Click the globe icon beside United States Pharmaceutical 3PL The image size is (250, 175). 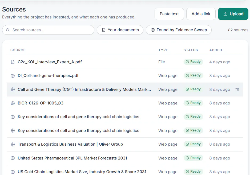tap(13, 158)
